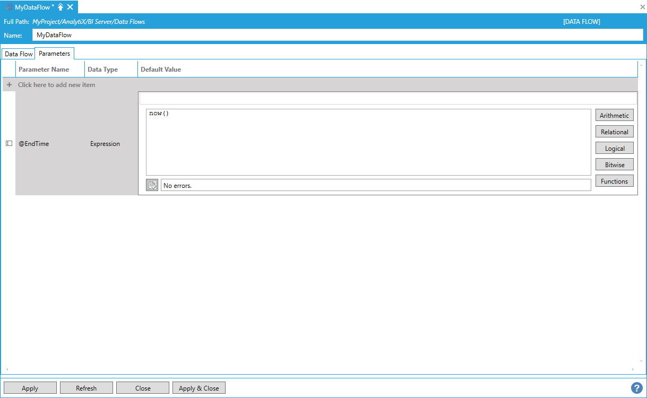Open the Arithmetic operators list
The height and width of the screenshot is (398, 647).
pos(614,116)
